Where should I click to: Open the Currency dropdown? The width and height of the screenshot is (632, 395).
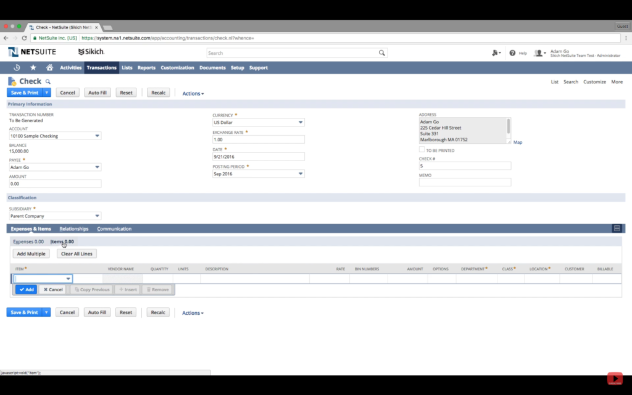click(x=301, y=122)
